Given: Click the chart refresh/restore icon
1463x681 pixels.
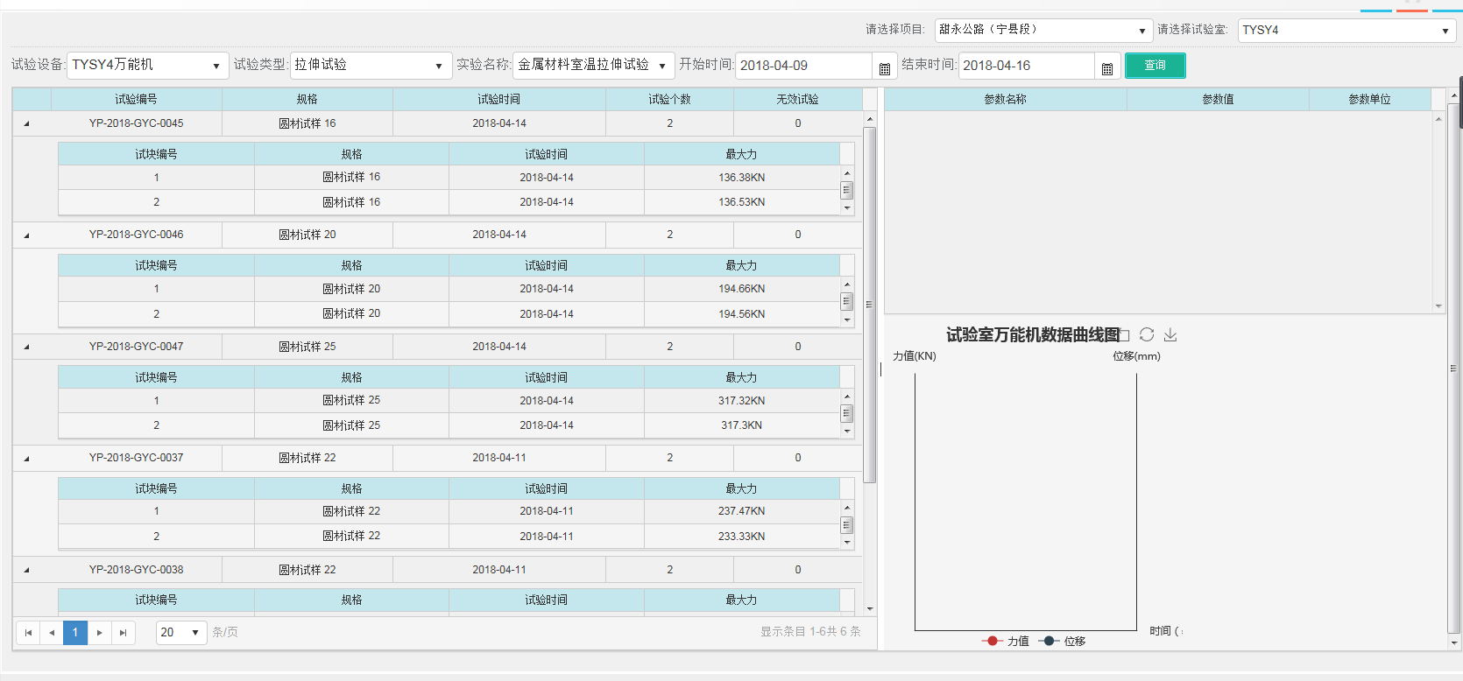Looking at the screenshot, I should pos(1147,334).
